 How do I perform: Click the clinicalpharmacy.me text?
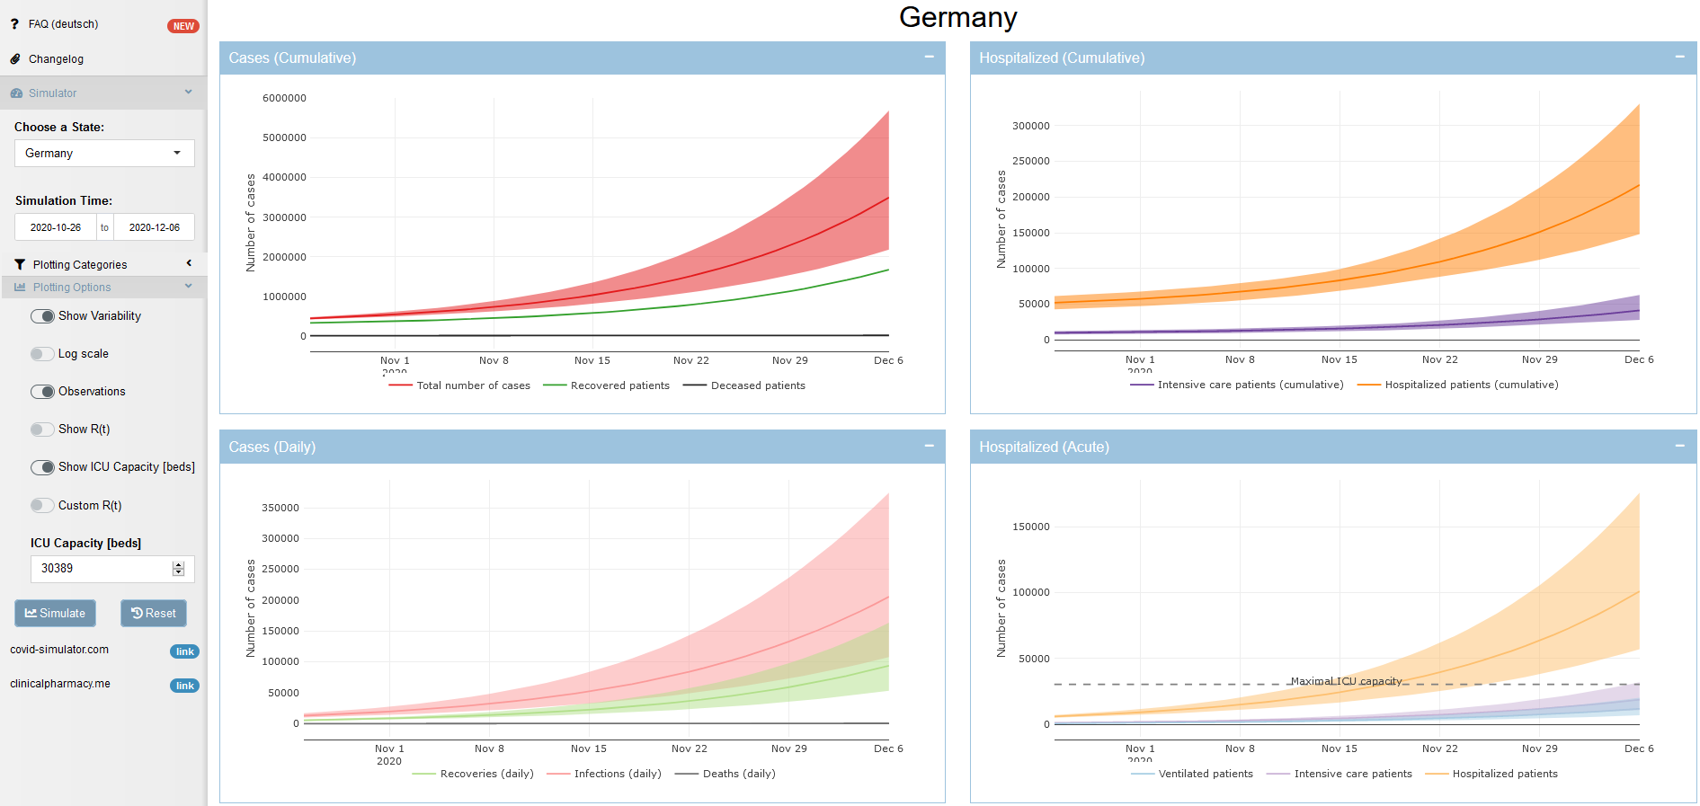(x=60, y=684)
